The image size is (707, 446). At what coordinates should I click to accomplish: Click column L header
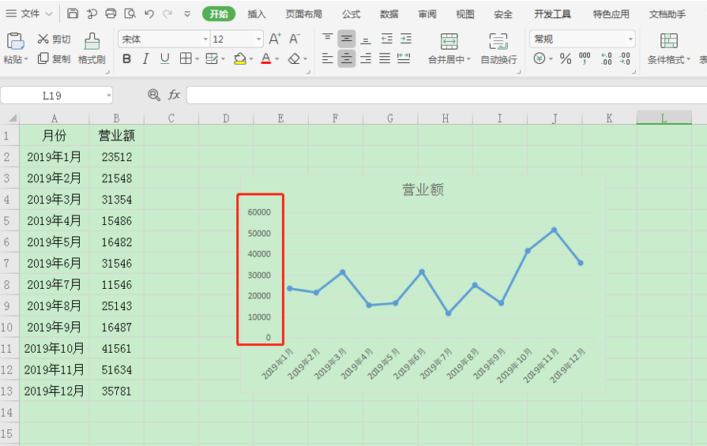(664, 118)
